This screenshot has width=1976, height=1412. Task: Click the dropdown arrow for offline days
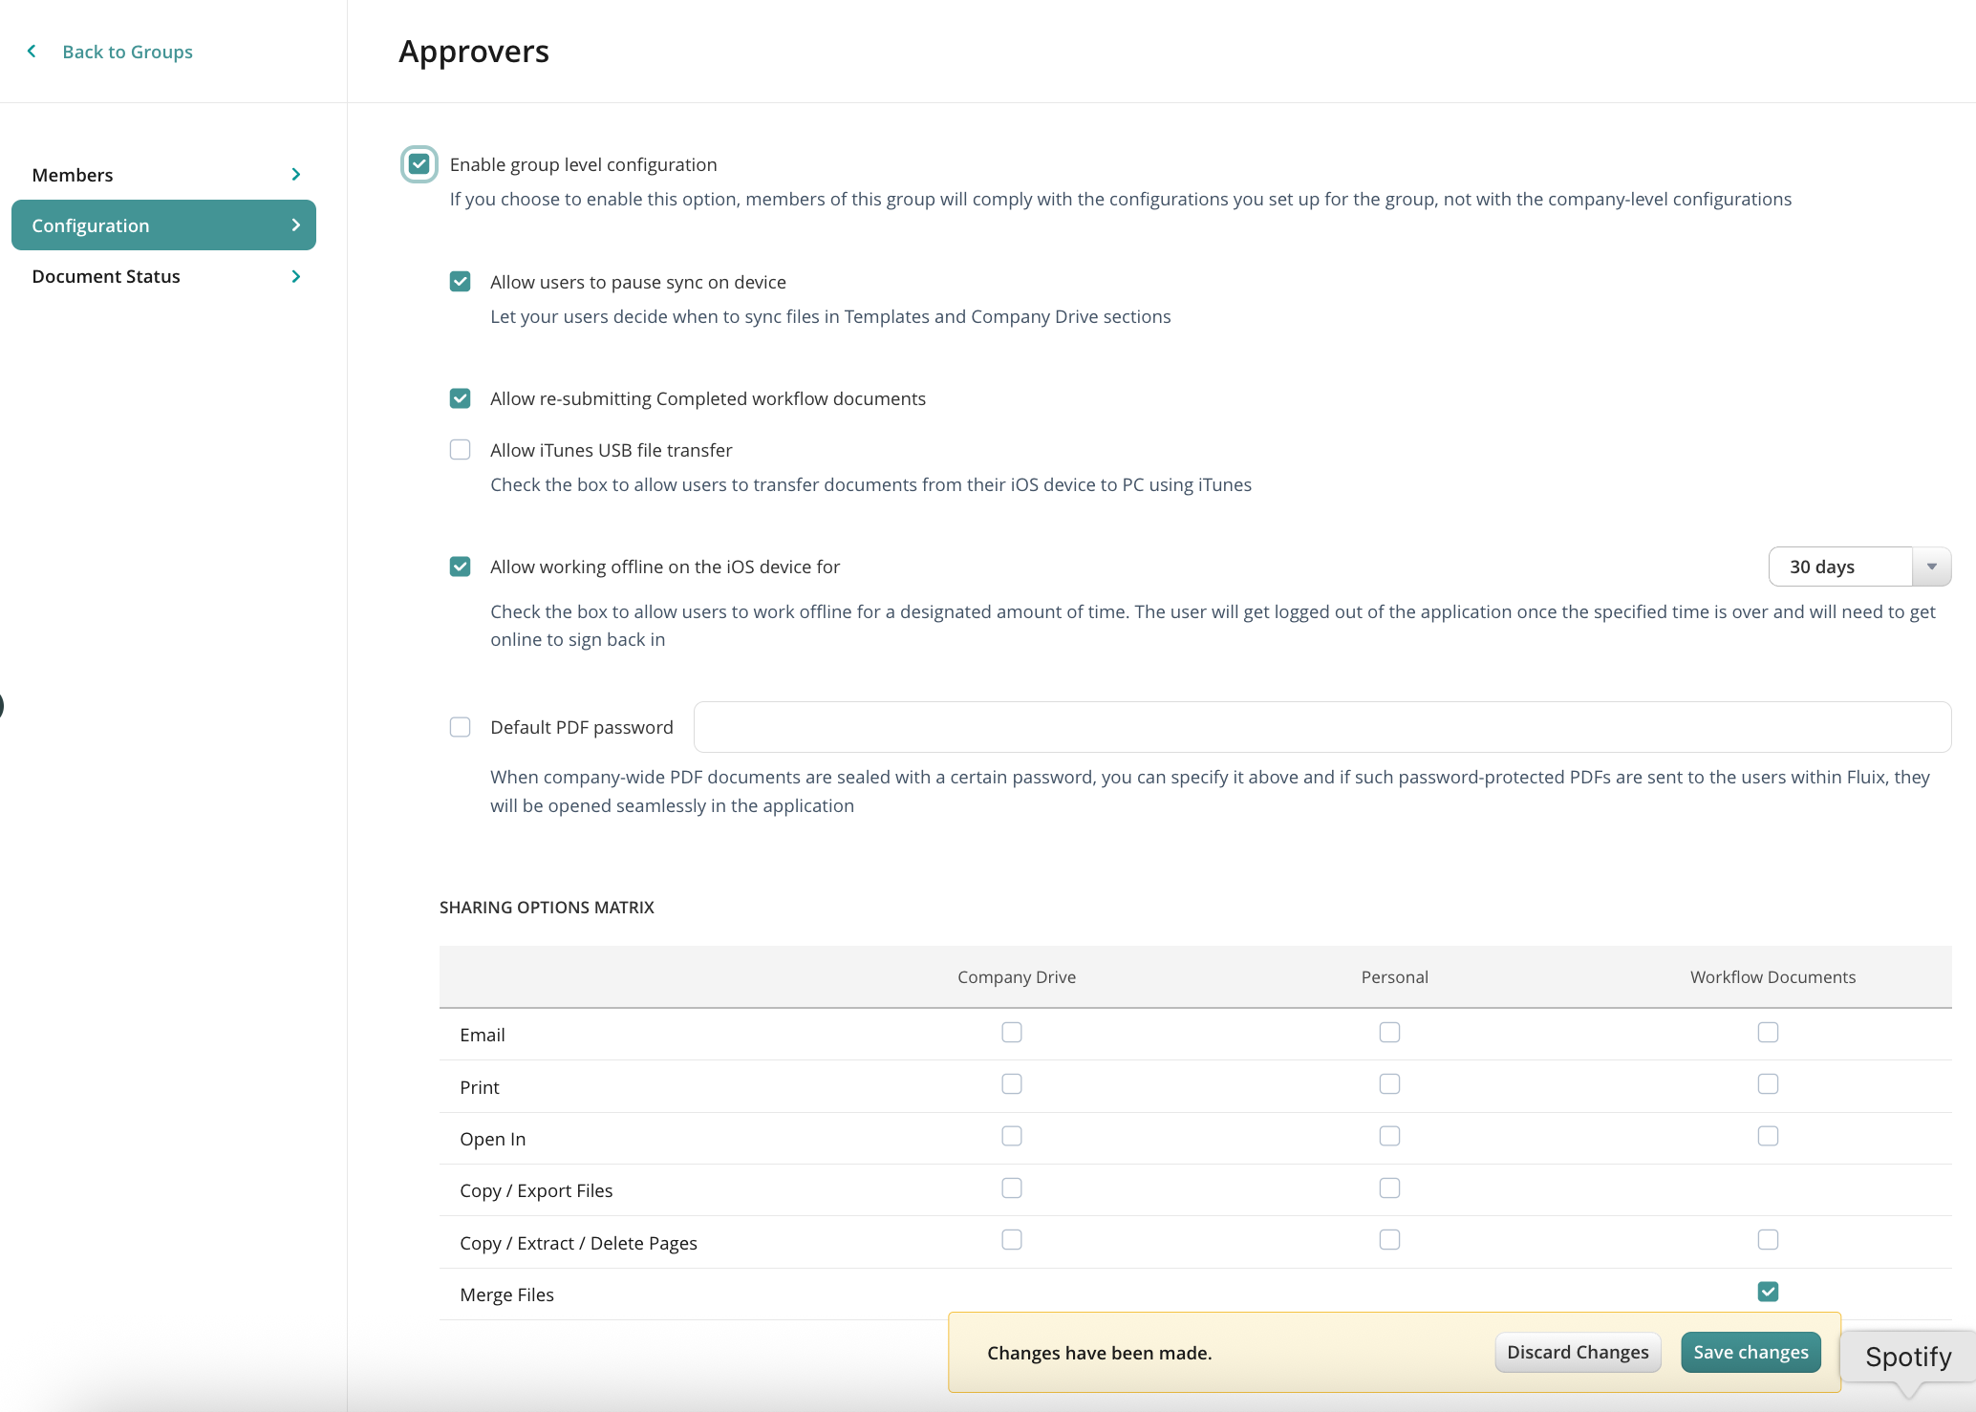1931,567
